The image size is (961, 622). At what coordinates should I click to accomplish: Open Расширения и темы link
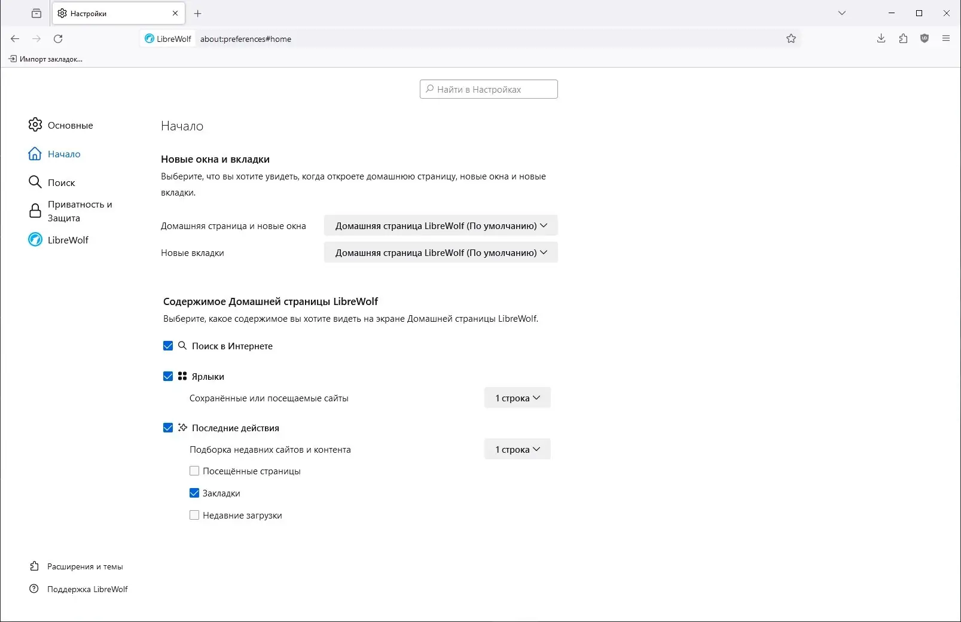[x=85, y=566]
